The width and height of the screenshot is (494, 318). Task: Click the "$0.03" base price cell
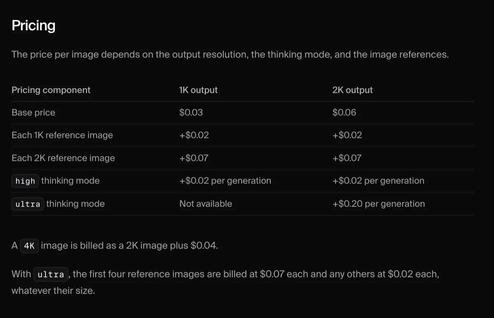pyautogui.click(x=191, y=113)
